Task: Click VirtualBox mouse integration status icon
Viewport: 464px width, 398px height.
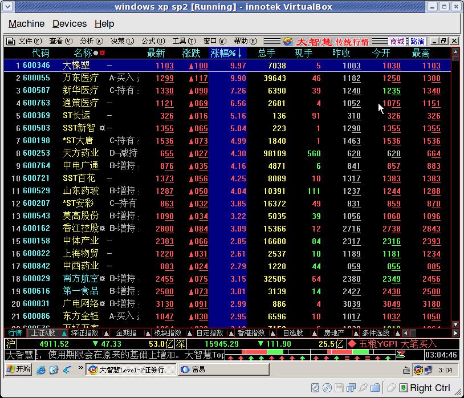Action: pyautogui.click(x=391, y=388)
